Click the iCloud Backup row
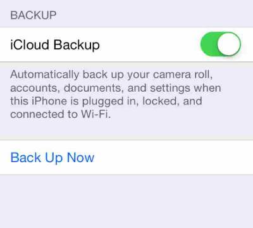253x228 pixels. pos(126,44)
